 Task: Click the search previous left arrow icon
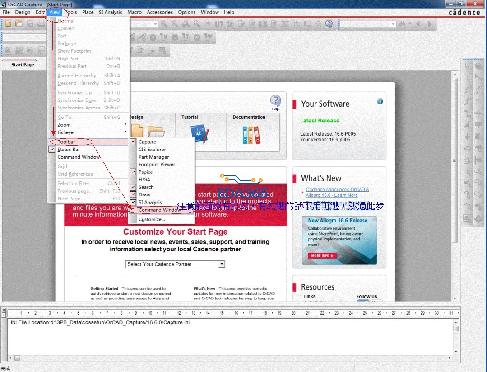point(418,24)
